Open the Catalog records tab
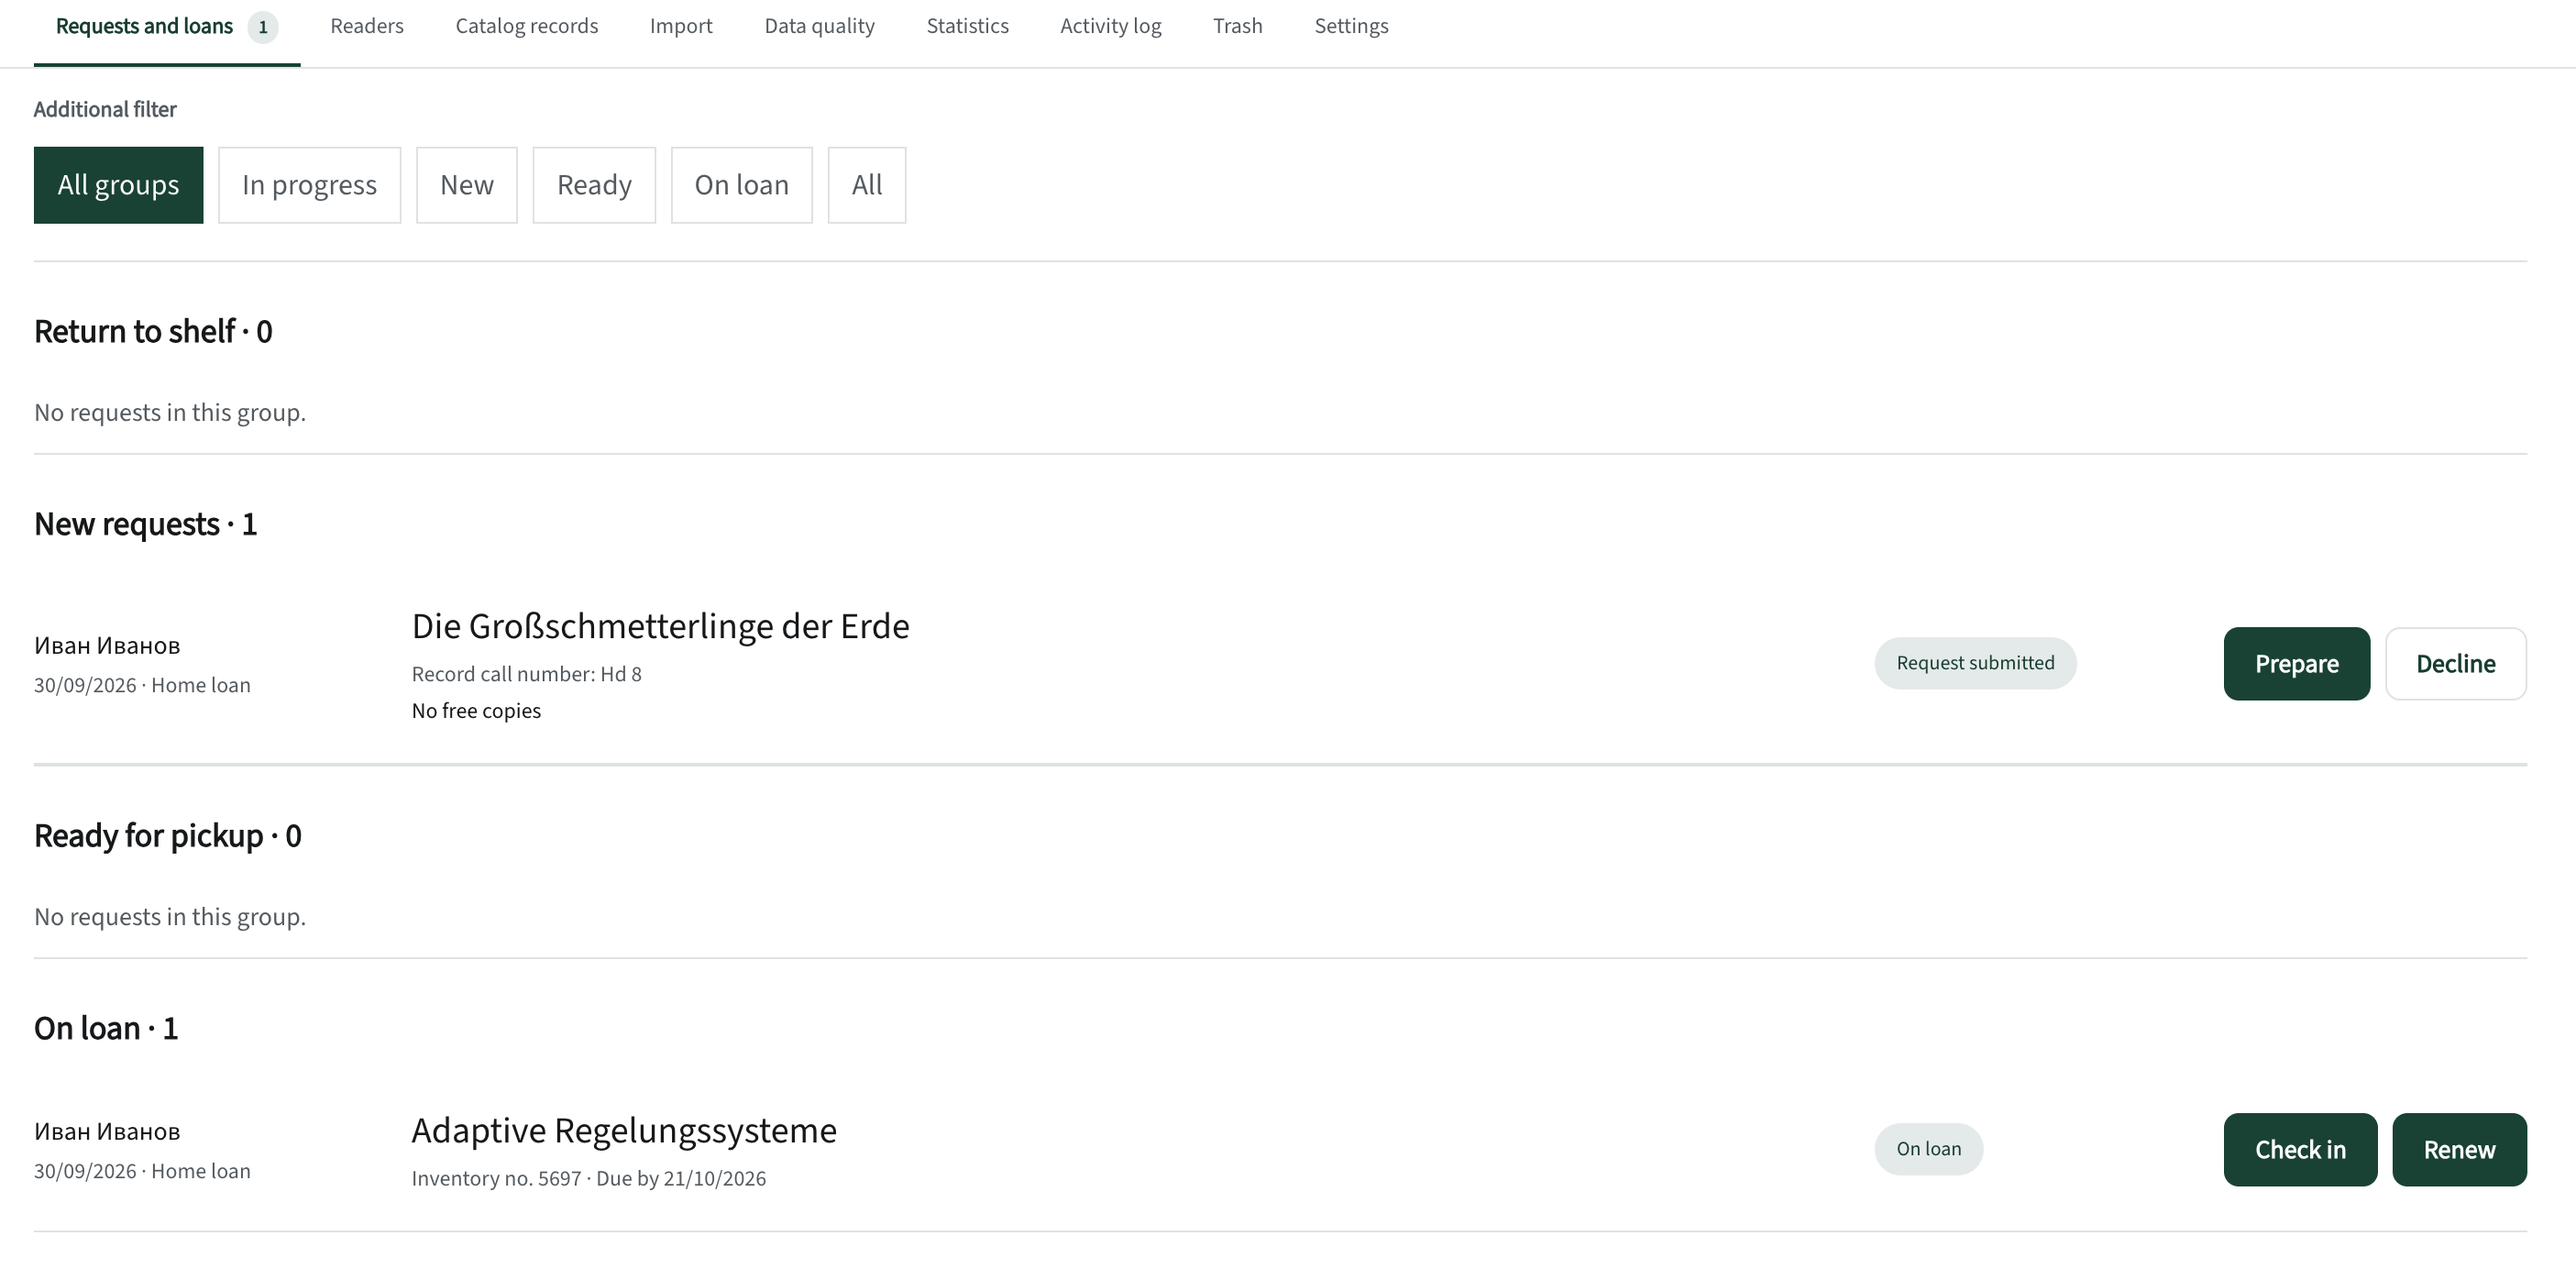2576x1280 pixels. point(527,27)
